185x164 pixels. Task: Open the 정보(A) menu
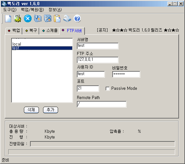[x=55, y=10]
